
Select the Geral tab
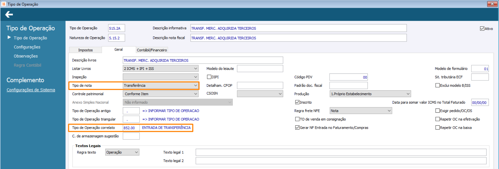[118, 49]
